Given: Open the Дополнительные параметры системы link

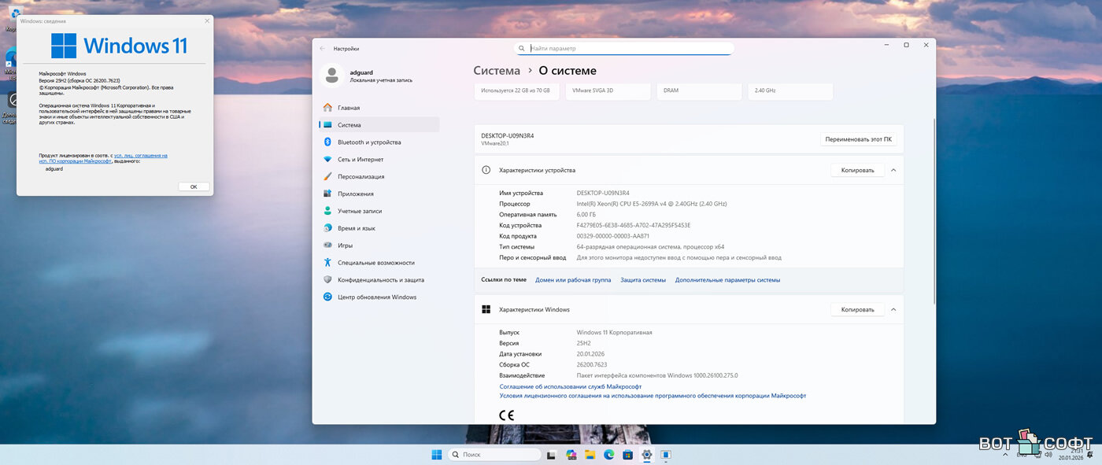Looking at the screenshot, I should 727,280.
